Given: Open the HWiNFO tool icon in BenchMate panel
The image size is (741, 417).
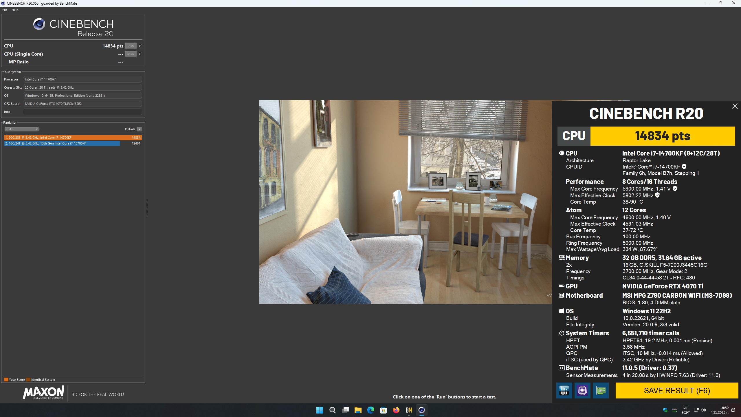Looking at the screenshot, I should 564,390.
